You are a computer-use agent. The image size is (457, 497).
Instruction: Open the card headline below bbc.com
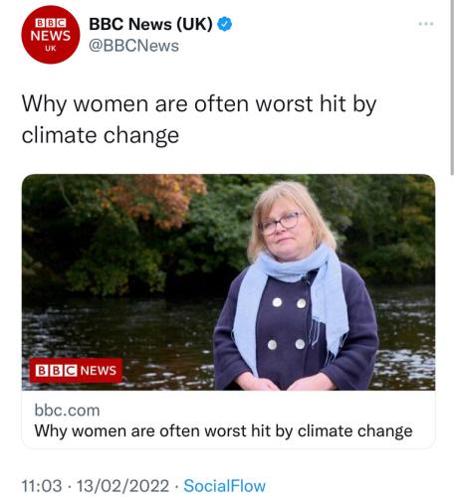click(x=223, y=431)
